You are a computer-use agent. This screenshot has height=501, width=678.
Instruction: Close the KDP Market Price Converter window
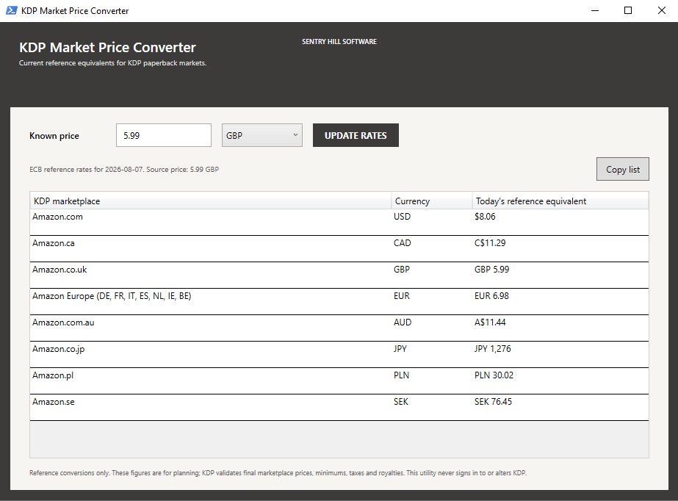click(x=661, y=10)
